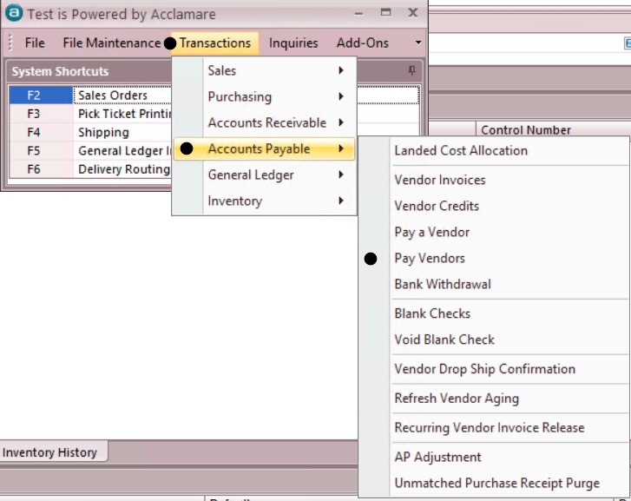Select Pay Vendors from Accounts Payable
This screenshot has height=501, width=631.
coord(430,258)
